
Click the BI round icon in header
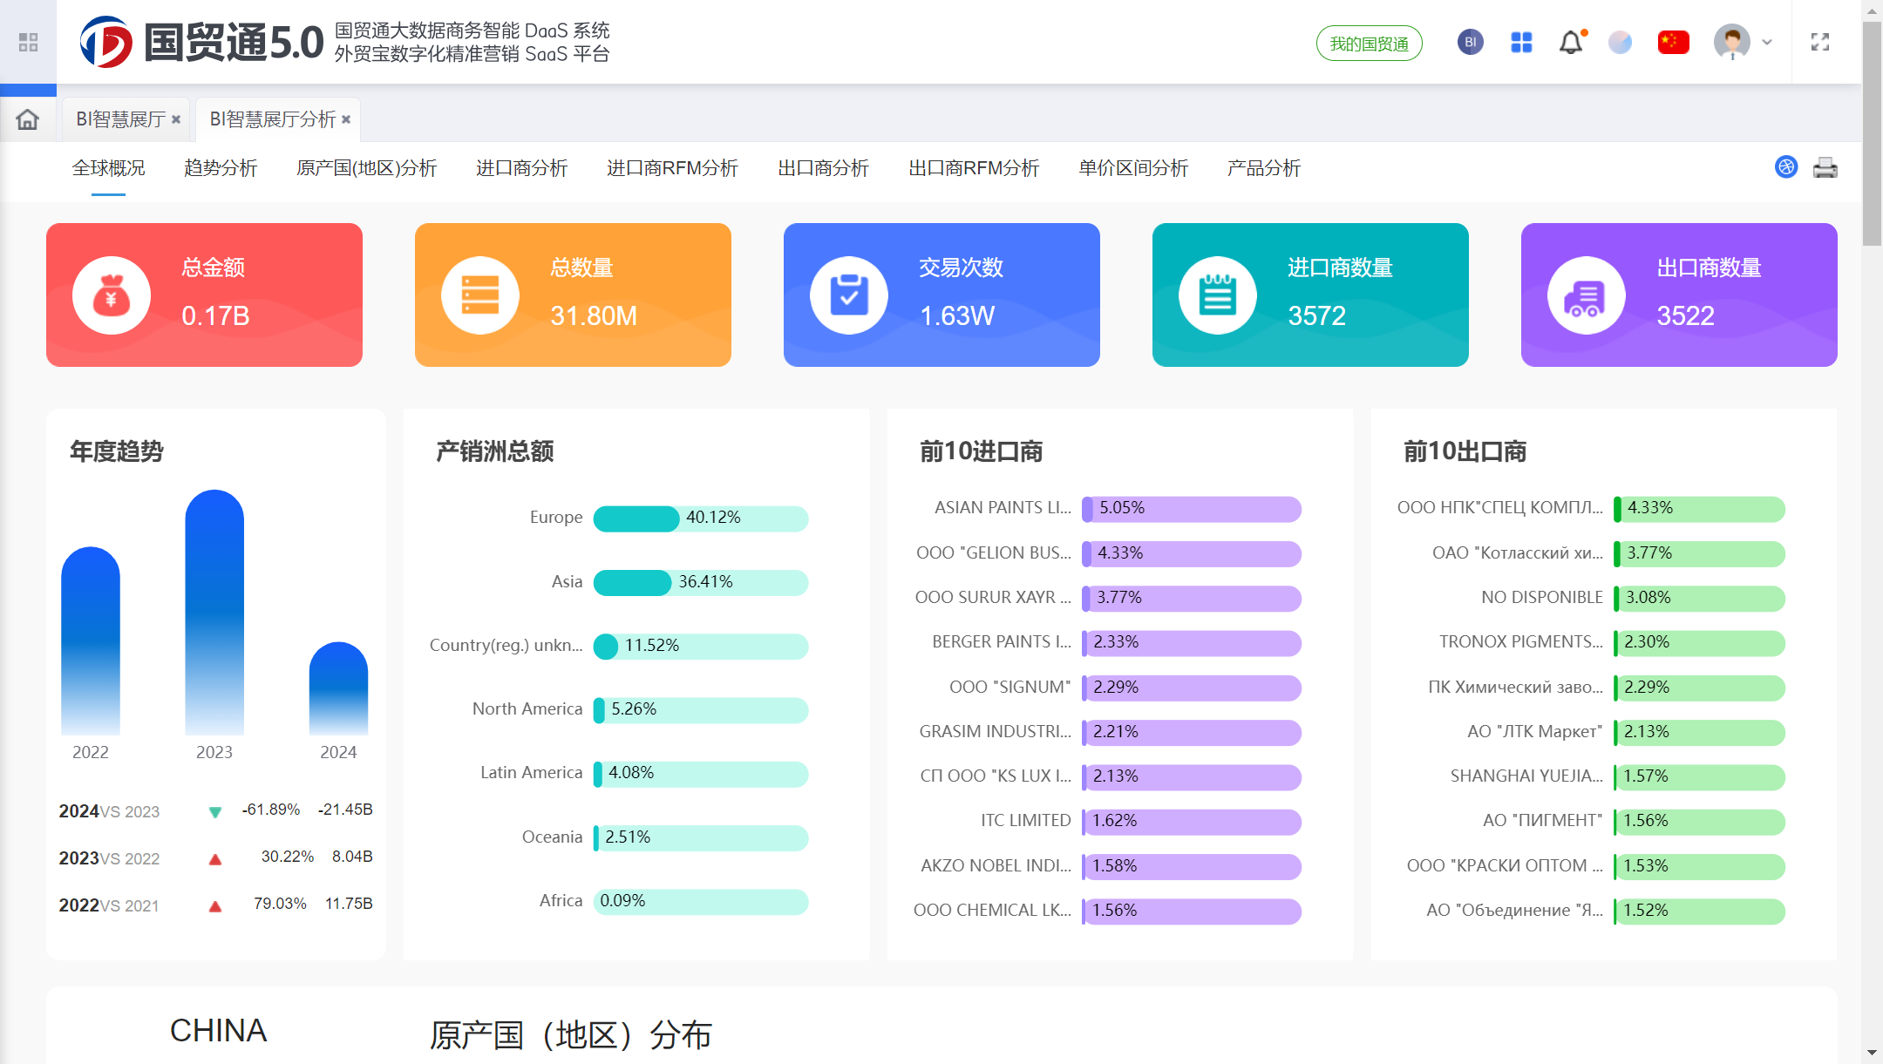(x=1470, y=42)
